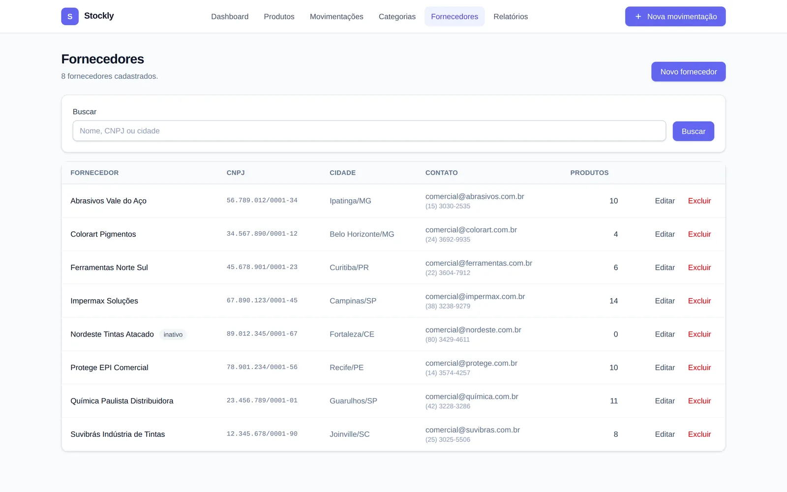The image size is (787, 492).
Task: Click the comercial@suvibras.com.br email
Action: 472,430
